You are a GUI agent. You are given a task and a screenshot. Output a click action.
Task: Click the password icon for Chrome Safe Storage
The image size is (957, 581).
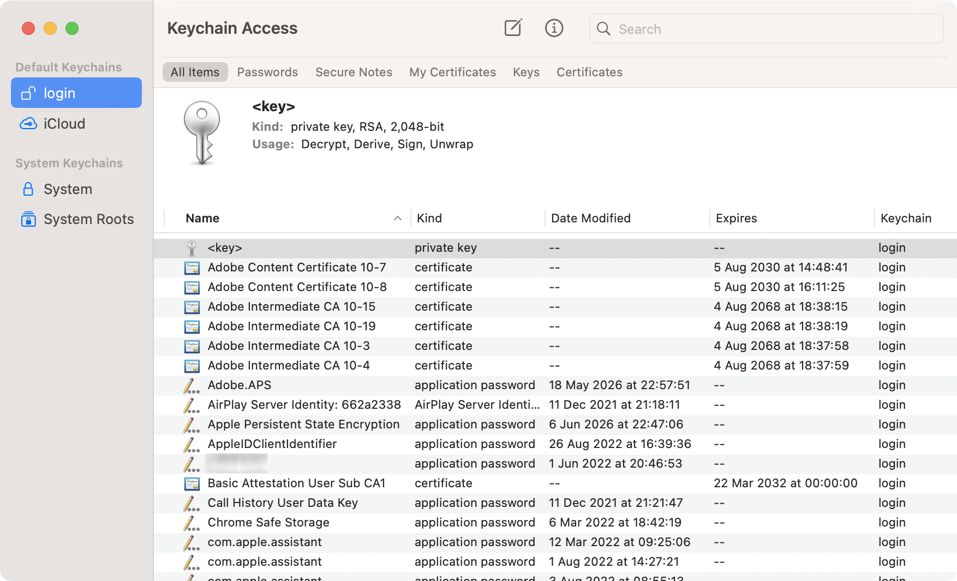pyautogui.click(x=192, y=523)
